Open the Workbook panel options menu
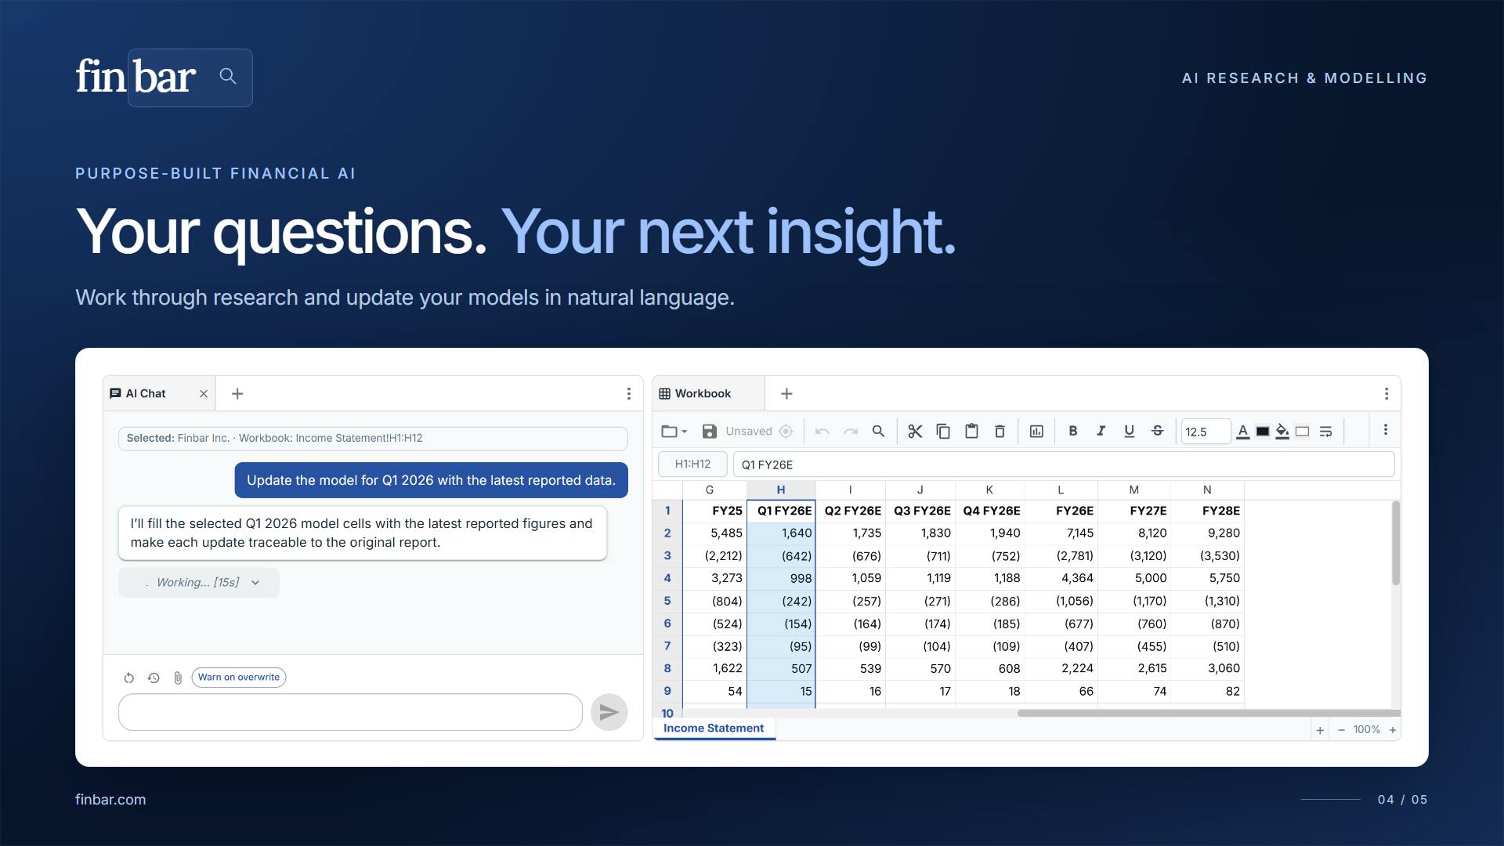The width and height of the screenshot is (1504, 846). [1386, 394]
